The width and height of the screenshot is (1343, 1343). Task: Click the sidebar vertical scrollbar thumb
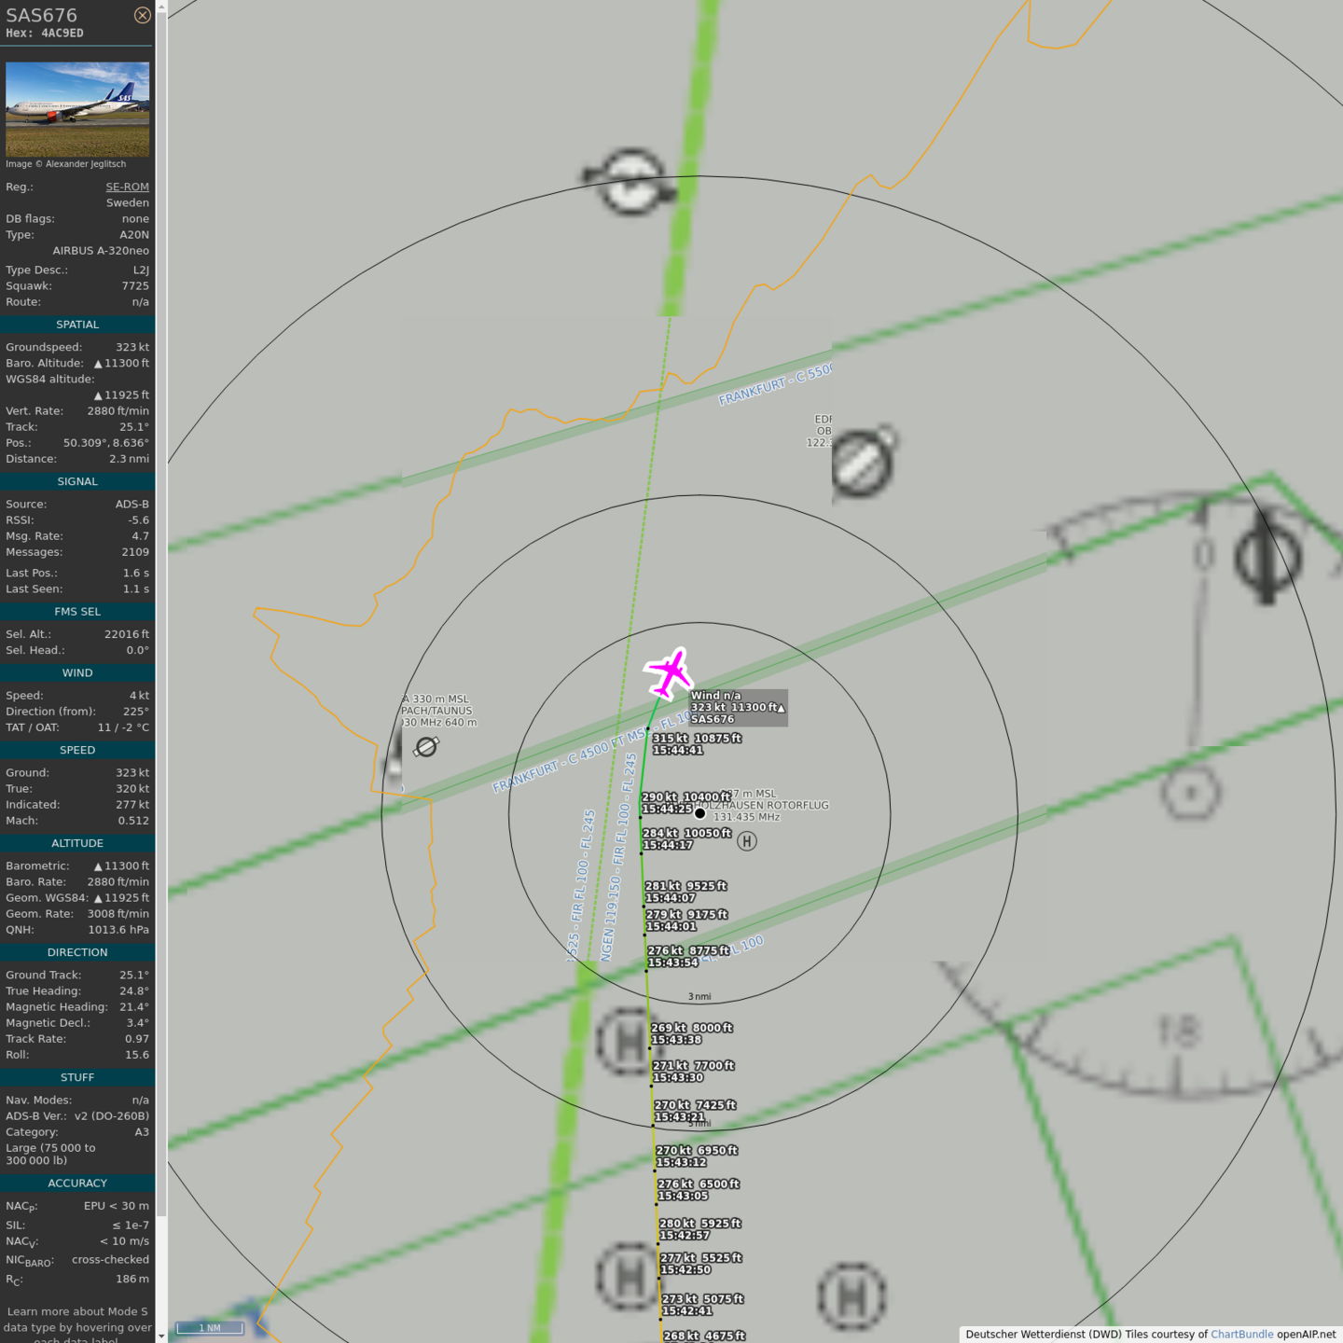pos(161,606)
